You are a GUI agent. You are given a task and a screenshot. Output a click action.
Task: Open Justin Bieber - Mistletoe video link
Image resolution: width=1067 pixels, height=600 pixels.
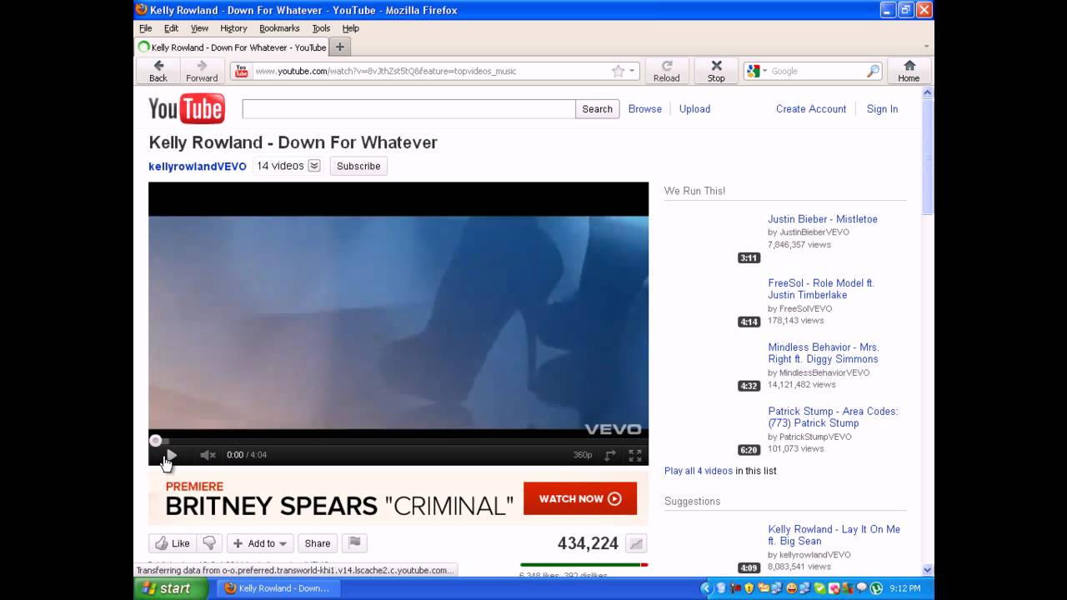(823, 219)
